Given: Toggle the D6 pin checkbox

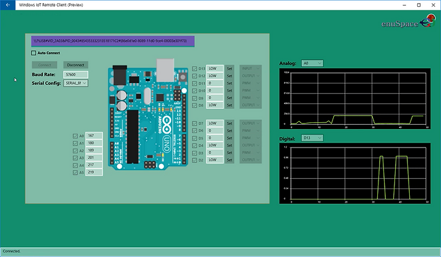Looking at the screenshot, I should pos(194,130).
